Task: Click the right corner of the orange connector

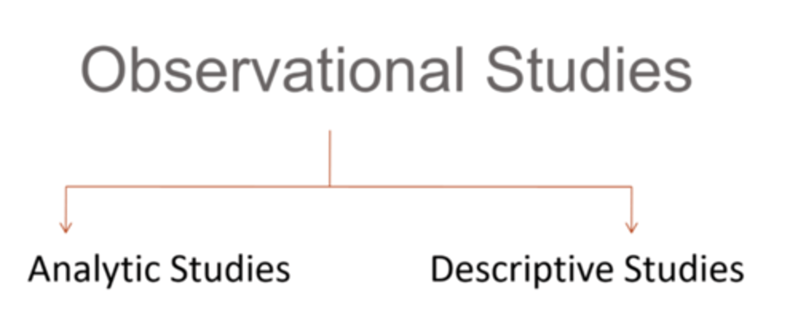Action: 631,187
